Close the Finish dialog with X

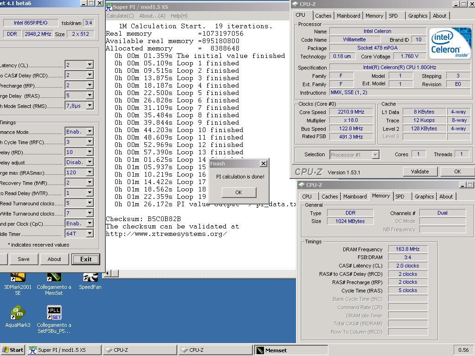click(263, 164)
